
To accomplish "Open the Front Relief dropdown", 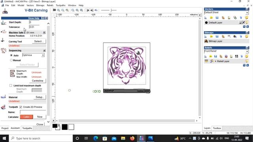I will pyautogui.click(x=247, y=51).
